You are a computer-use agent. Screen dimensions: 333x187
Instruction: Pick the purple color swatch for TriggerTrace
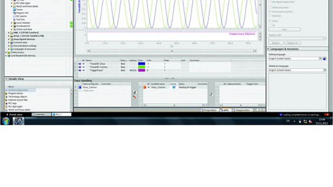[142, 70]
